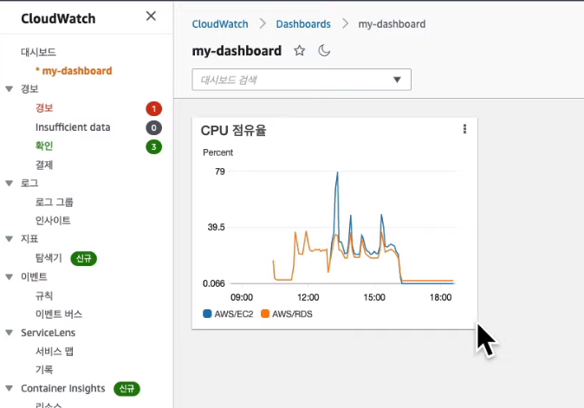Open the green 확인 alarms link
This screenshot has height=408, width=584.
44,146
